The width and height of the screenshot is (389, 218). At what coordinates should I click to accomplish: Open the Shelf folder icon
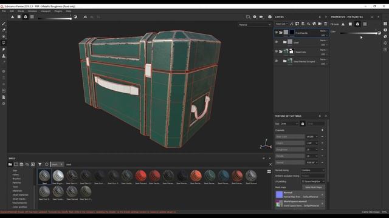[10, 164]
